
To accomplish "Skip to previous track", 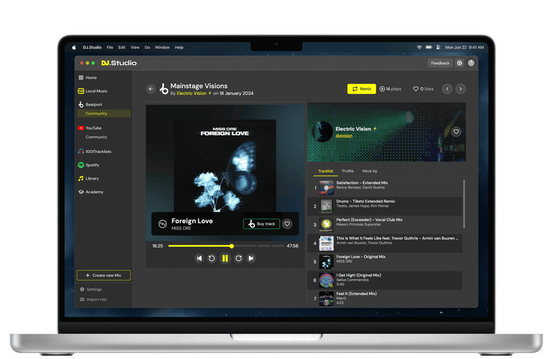I will pos(199,258).
